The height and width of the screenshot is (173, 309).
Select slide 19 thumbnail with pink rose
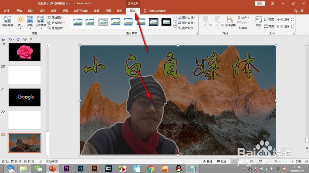coord(24,52)
